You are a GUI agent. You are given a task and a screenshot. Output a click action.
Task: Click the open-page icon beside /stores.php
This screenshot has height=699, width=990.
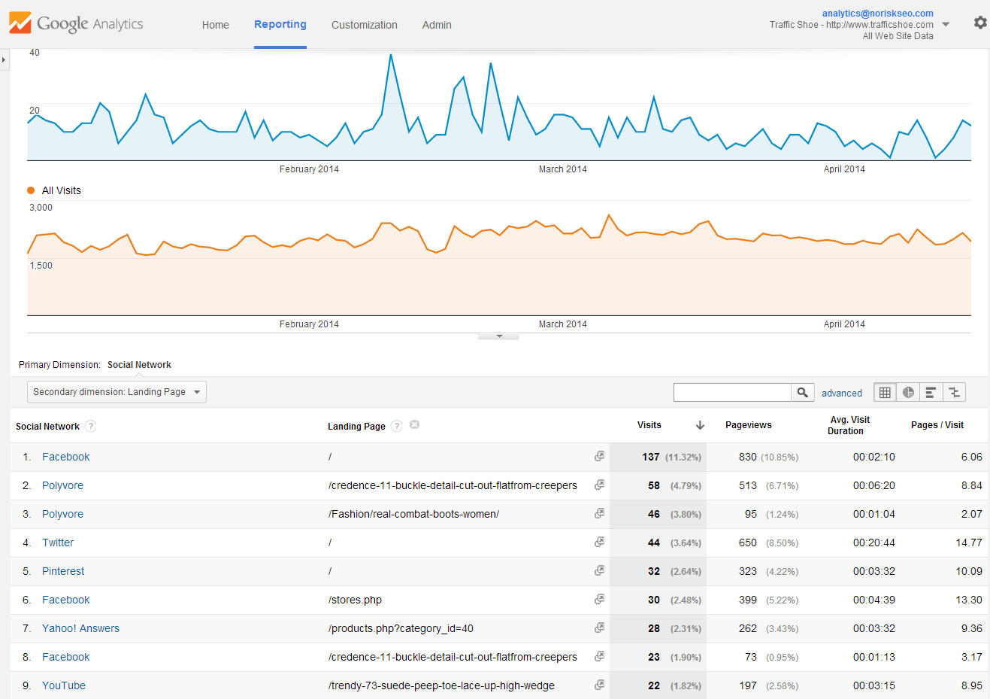click(x=599, y=599)
